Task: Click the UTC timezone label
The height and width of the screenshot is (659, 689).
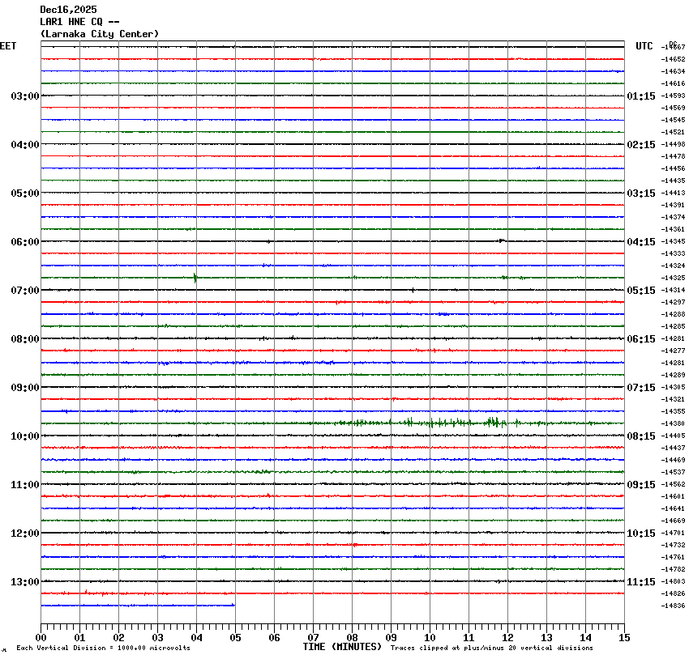Action: pos(644,46)
